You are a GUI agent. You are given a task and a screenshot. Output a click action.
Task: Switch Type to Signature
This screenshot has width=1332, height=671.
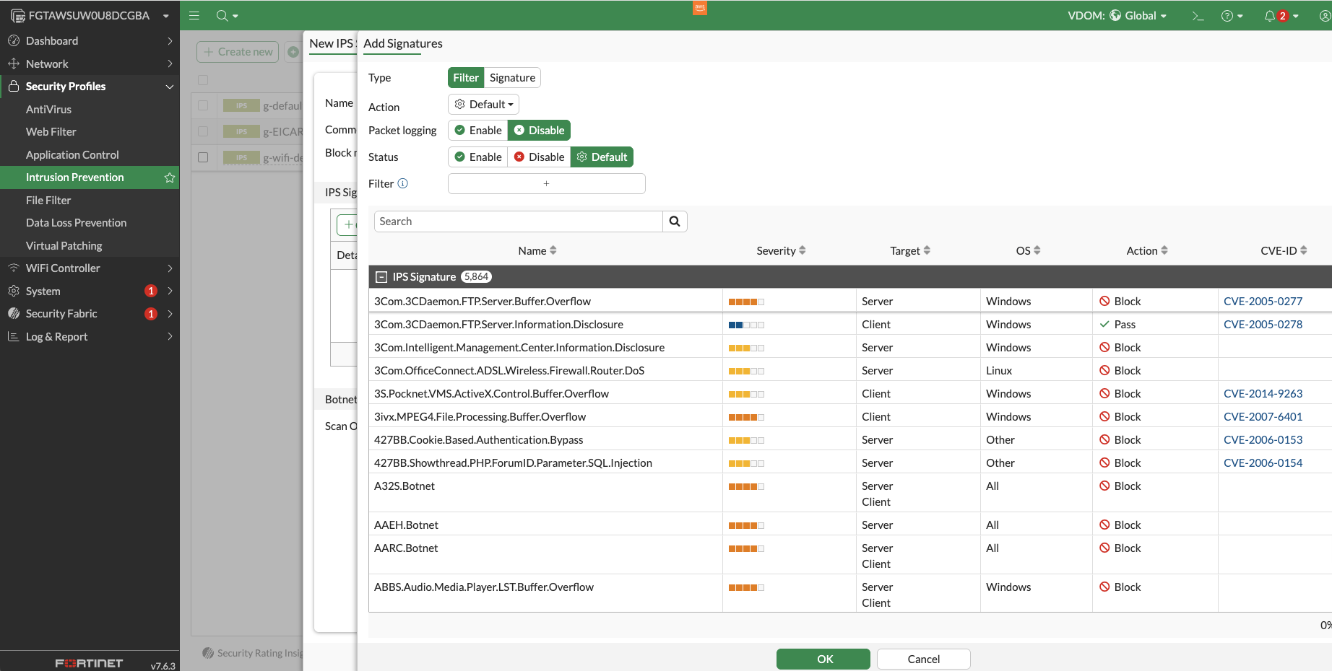tap(512, 77)
